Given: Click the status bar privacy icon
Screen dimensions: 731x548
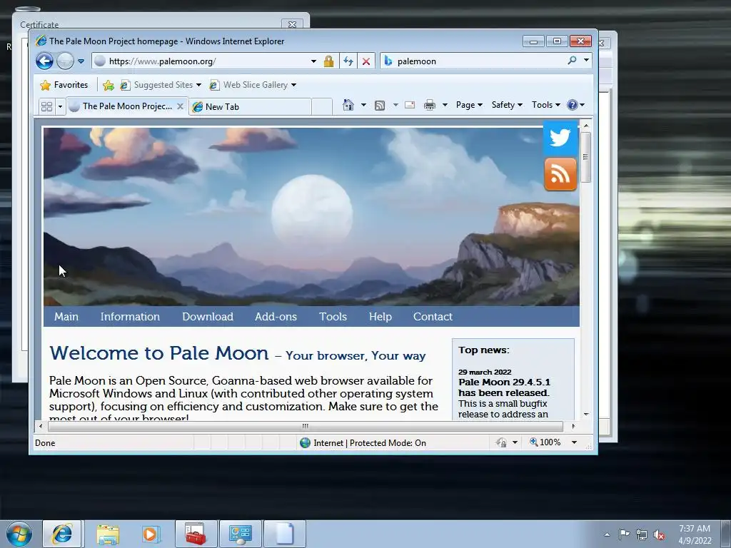Looking at the screenshot, I should click(501, 442).
